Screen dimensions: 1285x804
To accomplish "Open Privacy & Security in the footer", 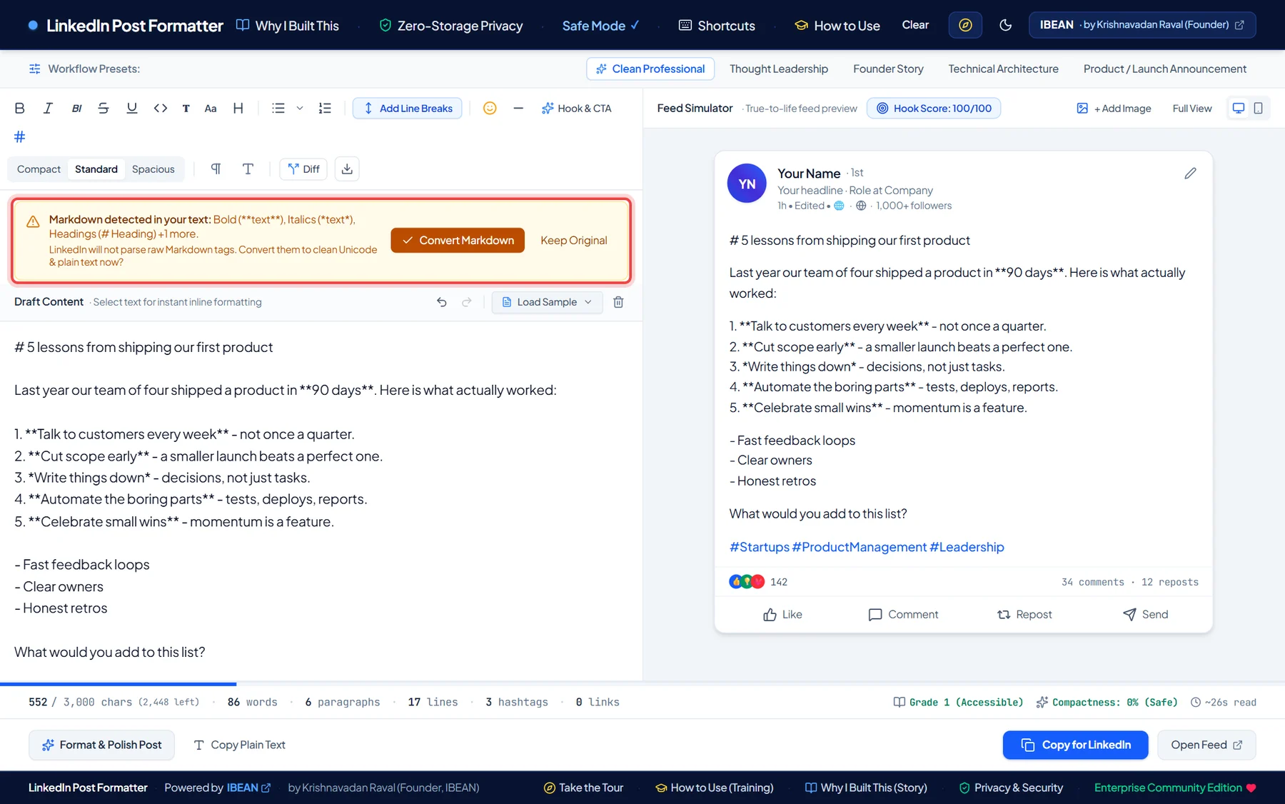I will click(x=1011, y=788).
